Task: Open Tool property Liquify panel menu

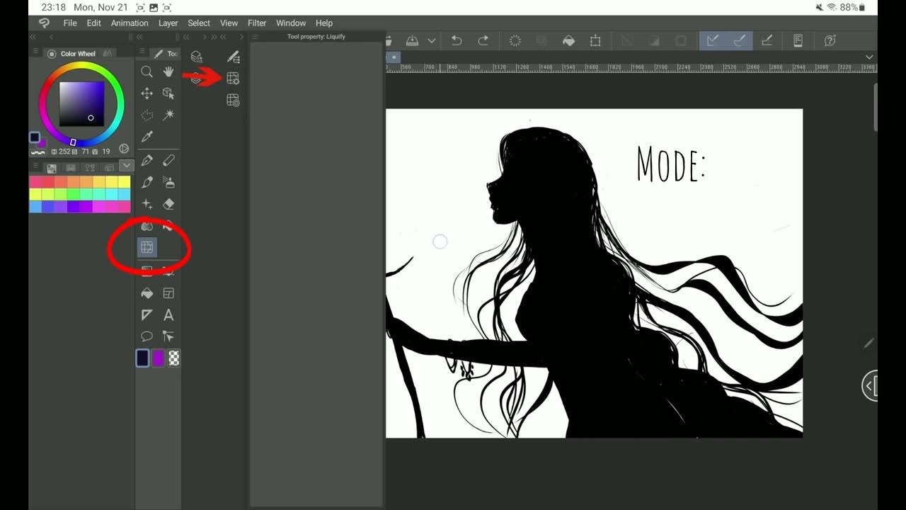Action: [256, 37]
